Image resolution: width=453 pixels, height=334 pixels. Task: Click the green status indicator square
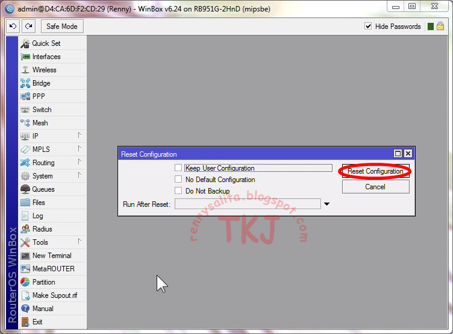tap(431, 27)
